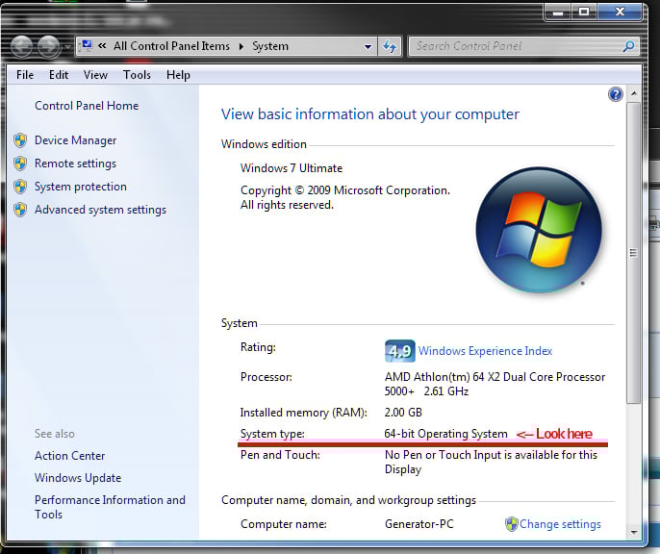This screenshot has height=554, width=660.
Task: Click the Forward navigation arrow button
Action: coord(49,46)
